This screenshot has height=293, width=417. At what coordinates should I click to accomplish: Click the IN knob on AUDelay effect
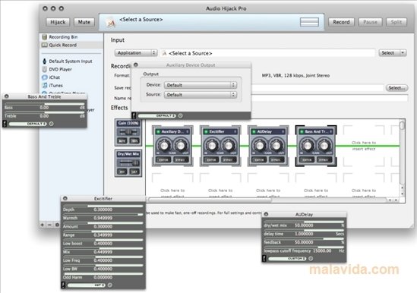coord(260,146)
